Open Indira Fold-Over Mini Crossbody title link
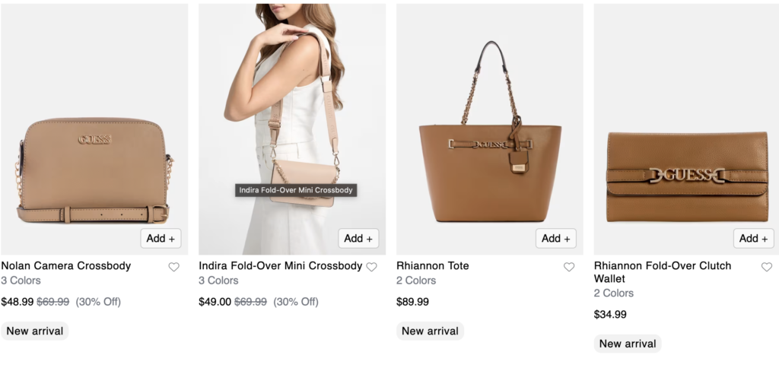 click(280, 266)
